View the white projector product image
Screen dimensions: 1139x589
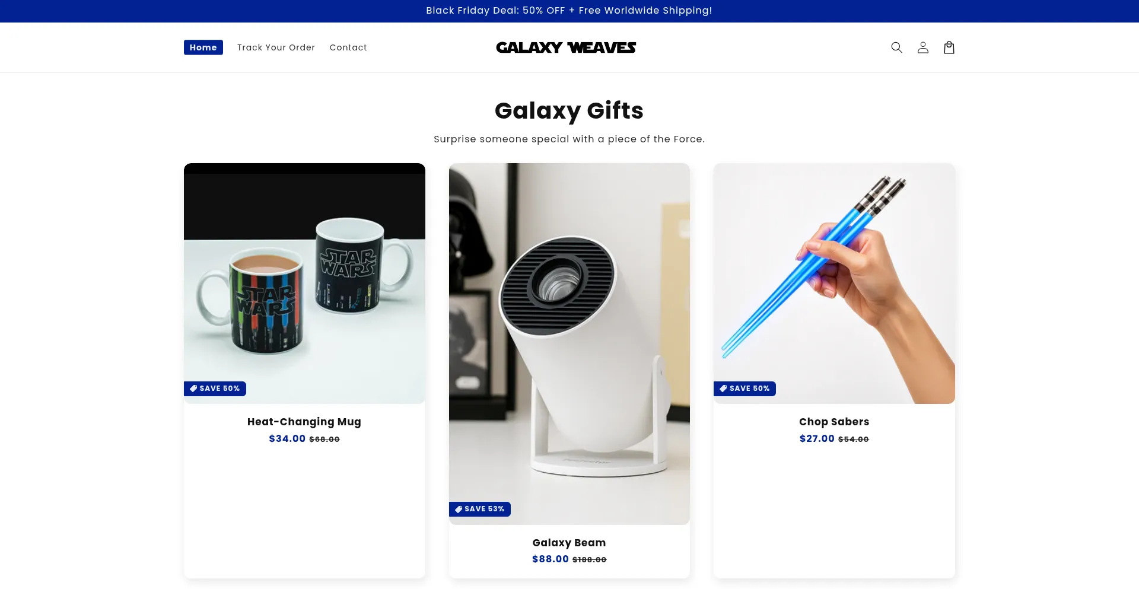pos(569,344)
